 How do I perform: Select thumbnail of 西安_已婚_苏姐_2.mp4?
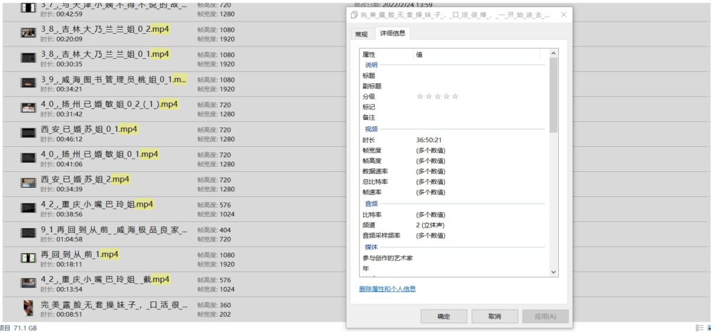[x=28, y=182]
